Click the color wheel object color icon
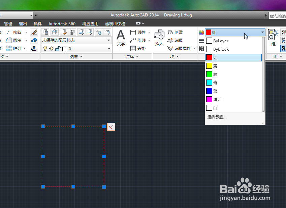Viewport: 286px width, 208px height. coord(201,33)
